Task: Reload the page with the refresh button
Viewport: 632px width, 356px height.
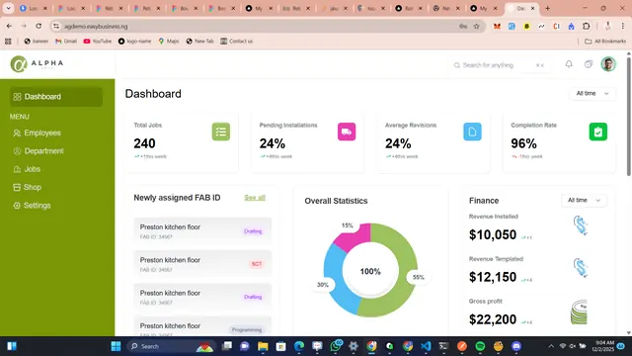Action: [39, 27]
